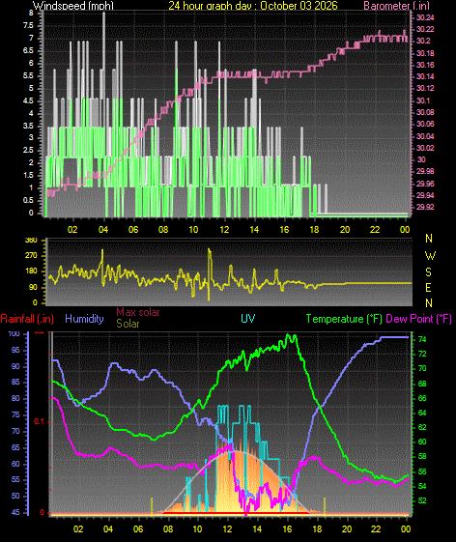Click the '24 hour graph day : October 03 2026' title

point(253,5)
